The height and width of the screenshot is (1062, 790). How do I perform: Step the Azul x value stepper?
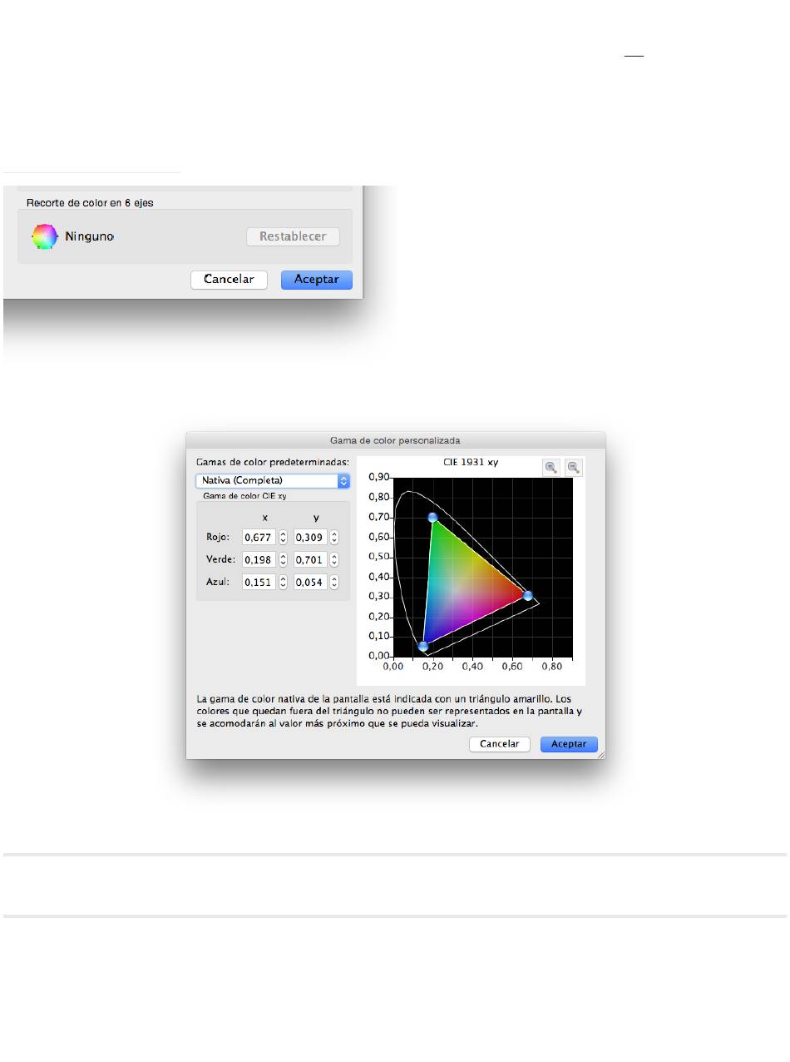click(x=283, y=583)
